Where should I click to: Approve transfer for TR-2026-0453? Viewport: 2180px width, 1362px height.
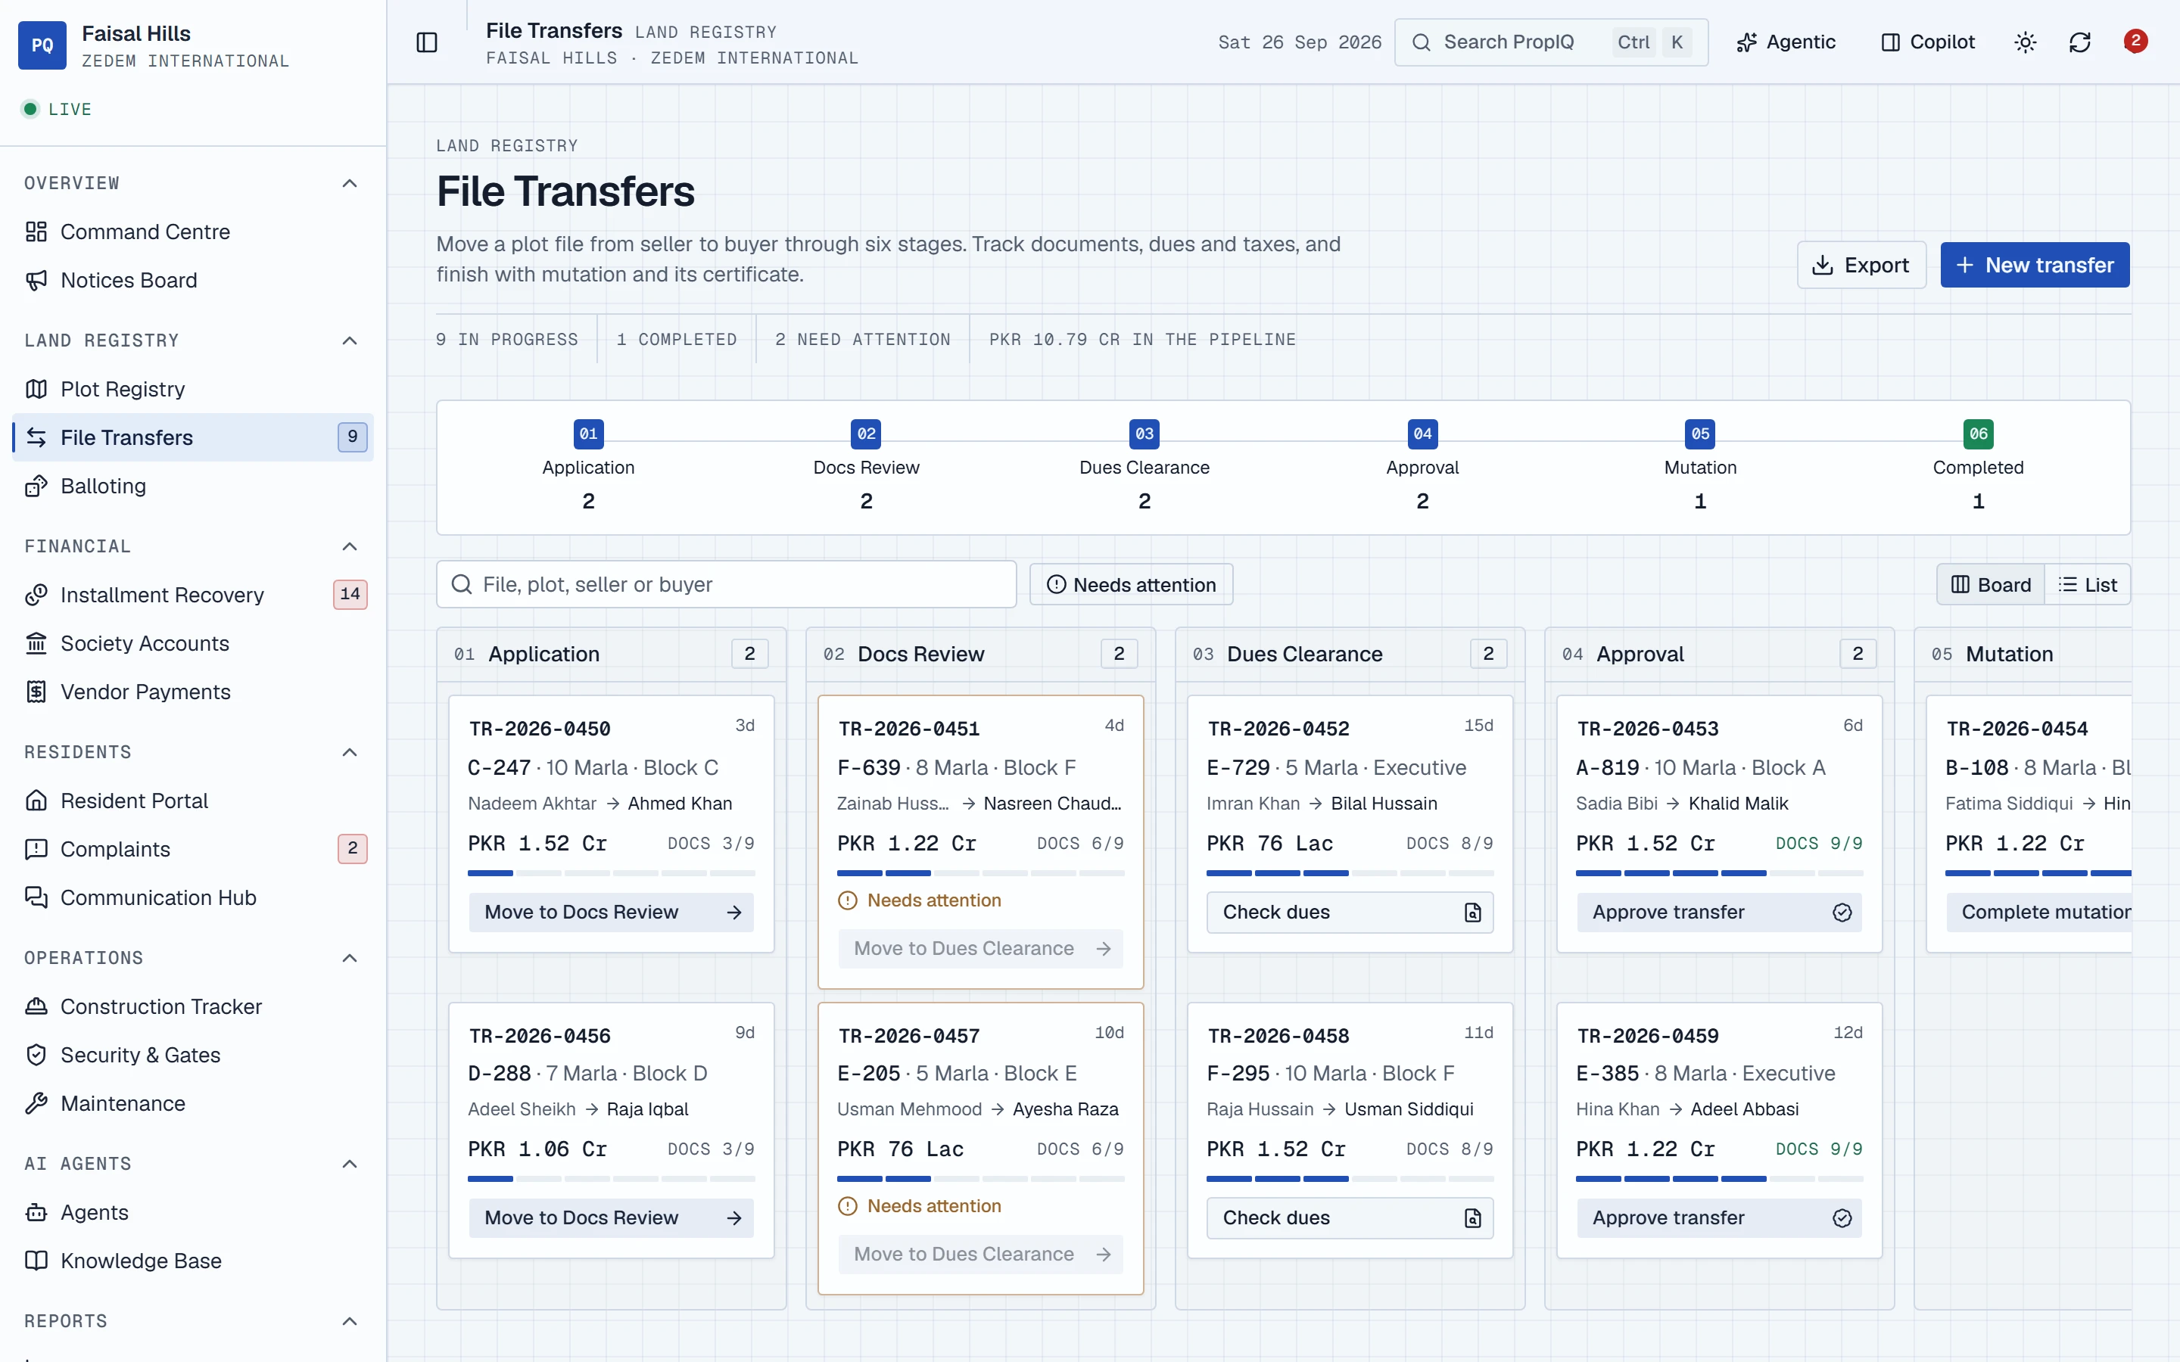point(1719,912)
